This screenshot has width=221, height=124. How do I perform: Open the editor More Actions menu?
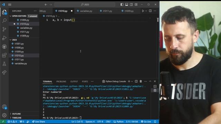tap(155, 11)
